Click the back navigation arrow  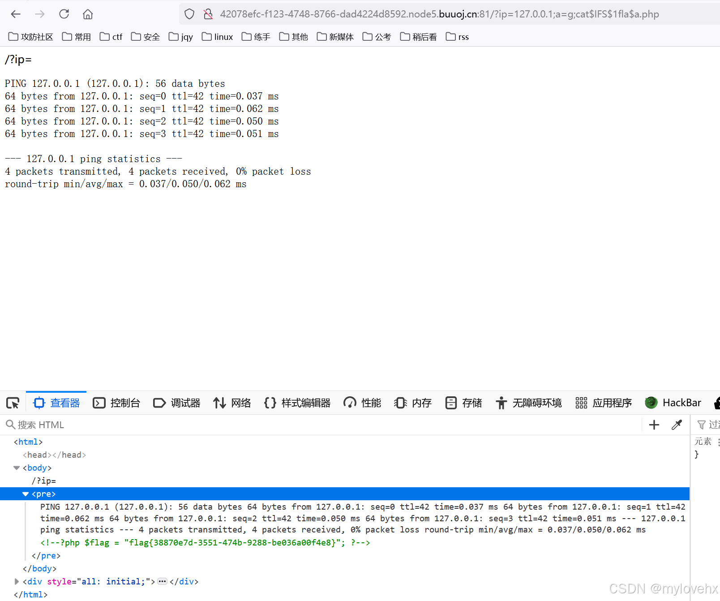point(16,14)
